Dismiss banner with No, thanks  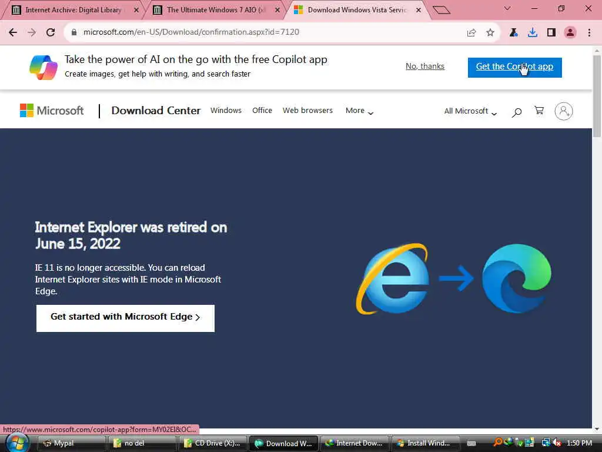(x=425, y=66)
